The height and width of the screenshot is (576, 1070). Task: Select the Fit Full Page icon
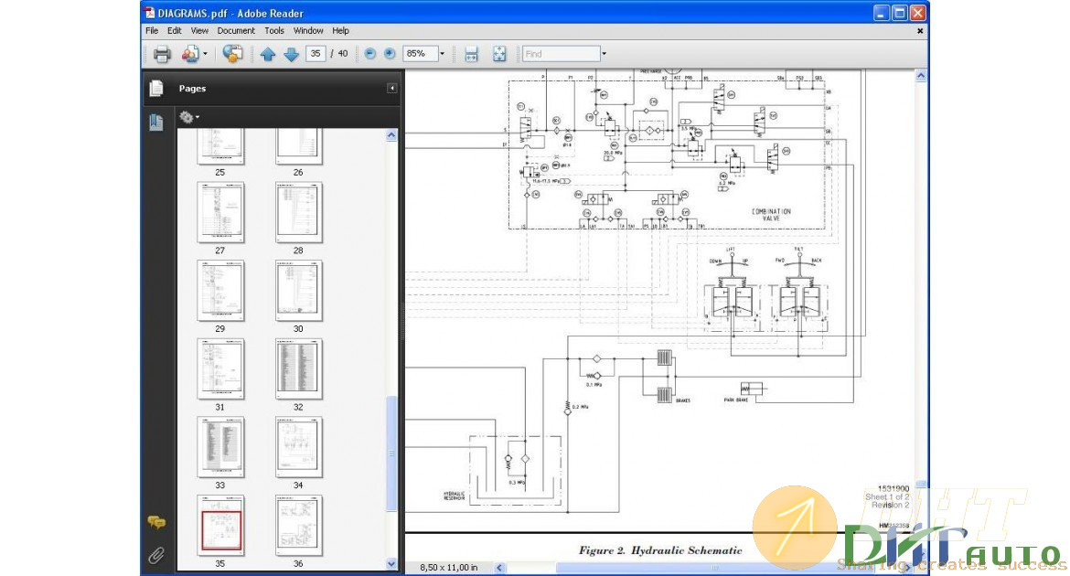[499, 54]
